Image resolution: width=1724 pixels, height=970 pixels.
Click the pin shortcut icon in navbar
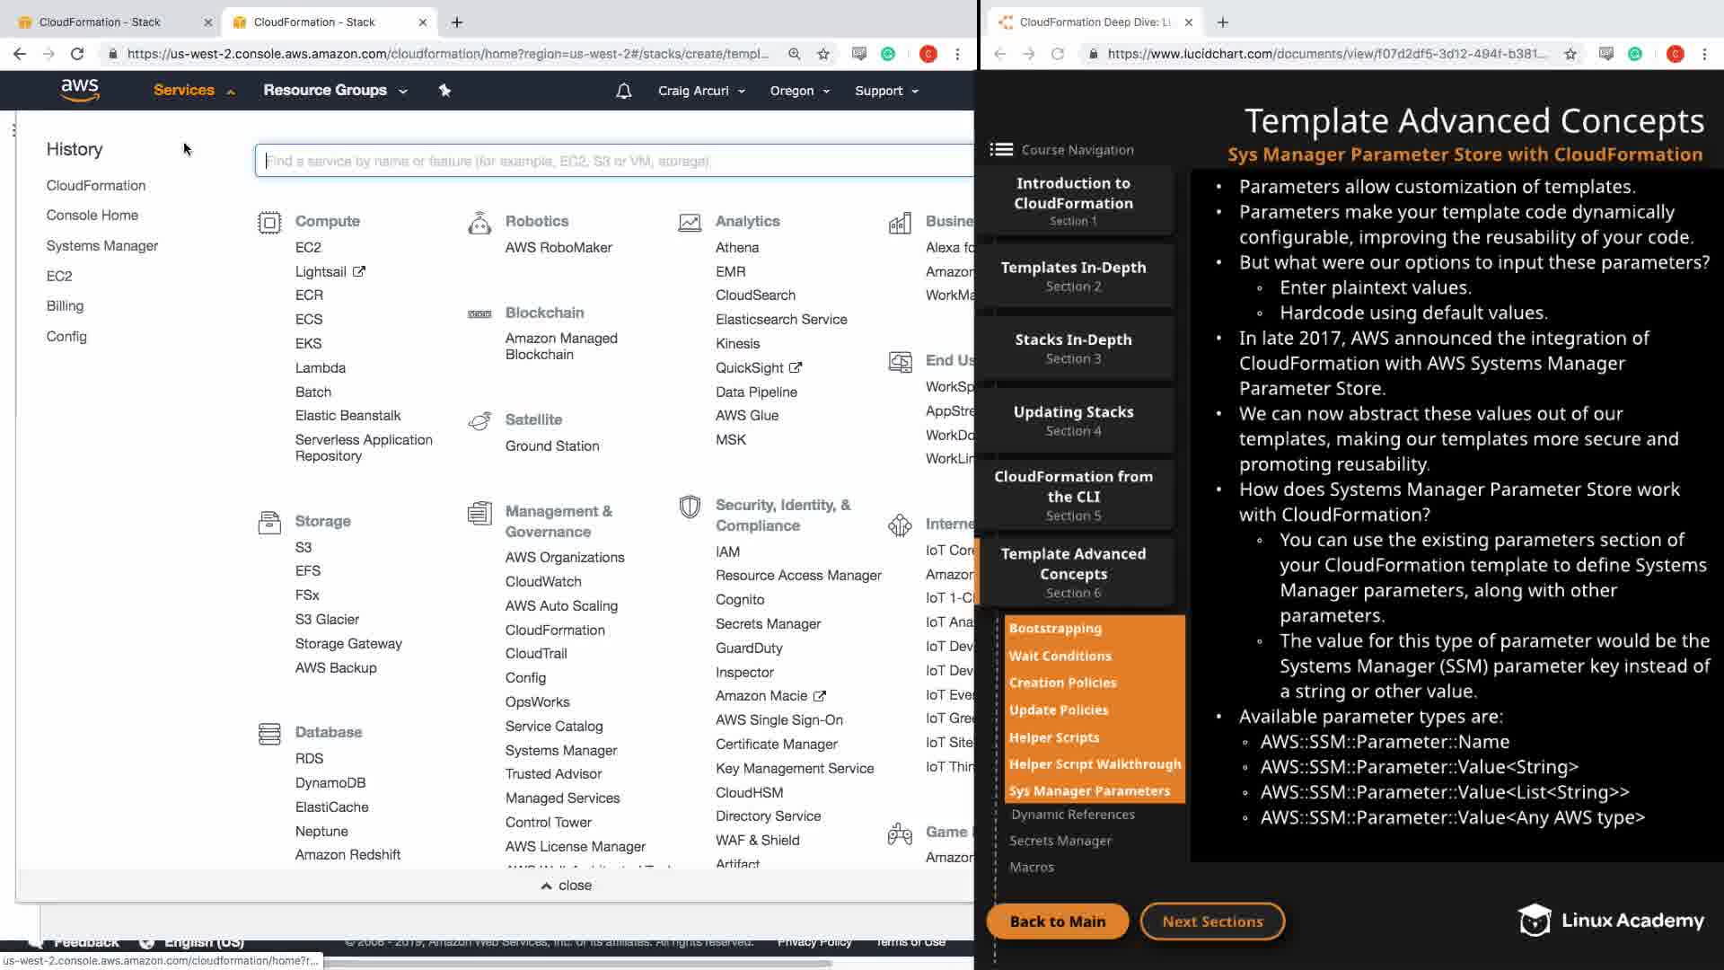coord(444,90)
